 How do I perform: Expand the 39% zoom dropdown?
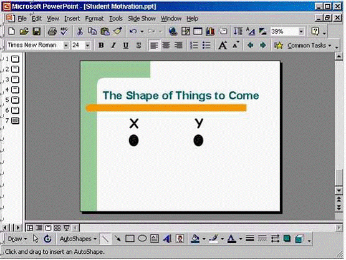301,31
